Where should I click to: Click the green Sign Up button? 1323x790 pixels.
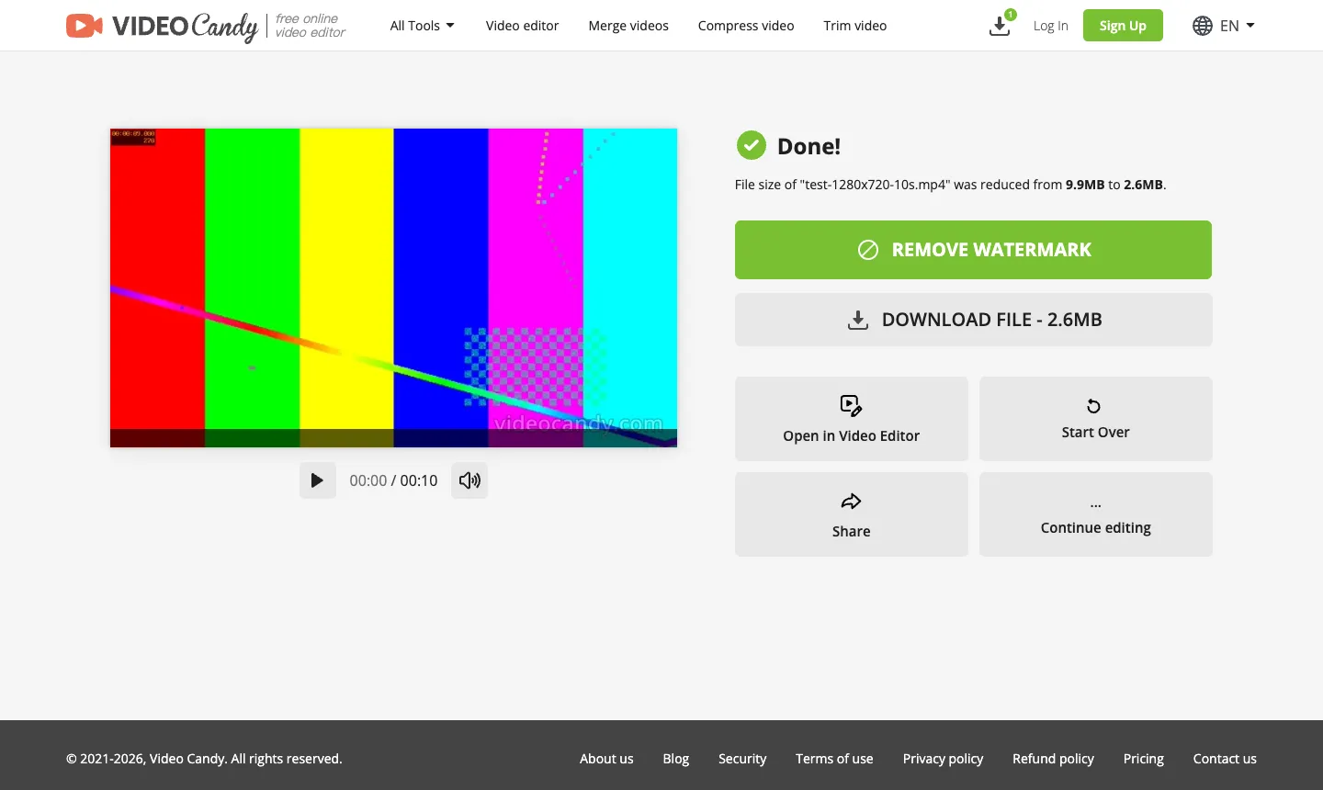[1123, 26]
